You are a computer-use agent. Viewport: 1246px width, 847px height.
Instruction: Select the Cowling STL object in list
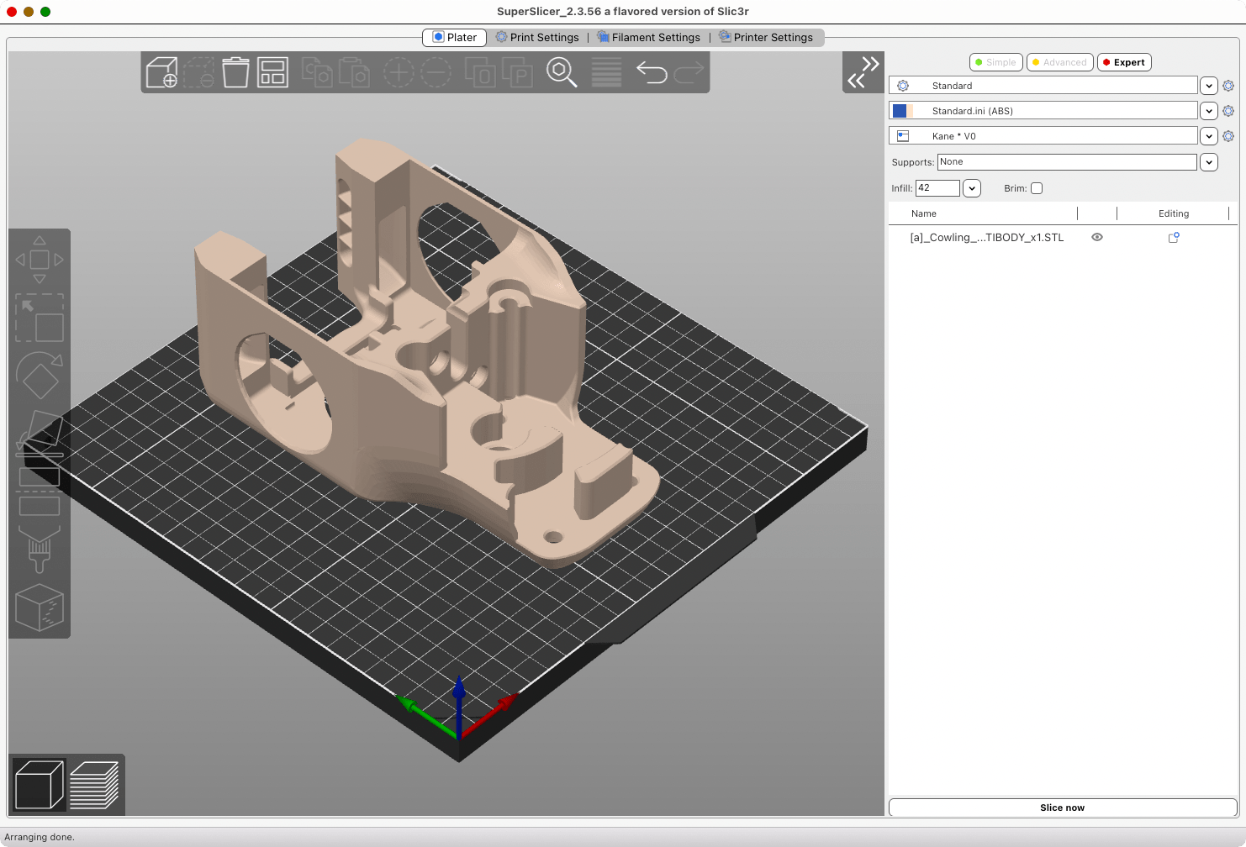point(986,238)
